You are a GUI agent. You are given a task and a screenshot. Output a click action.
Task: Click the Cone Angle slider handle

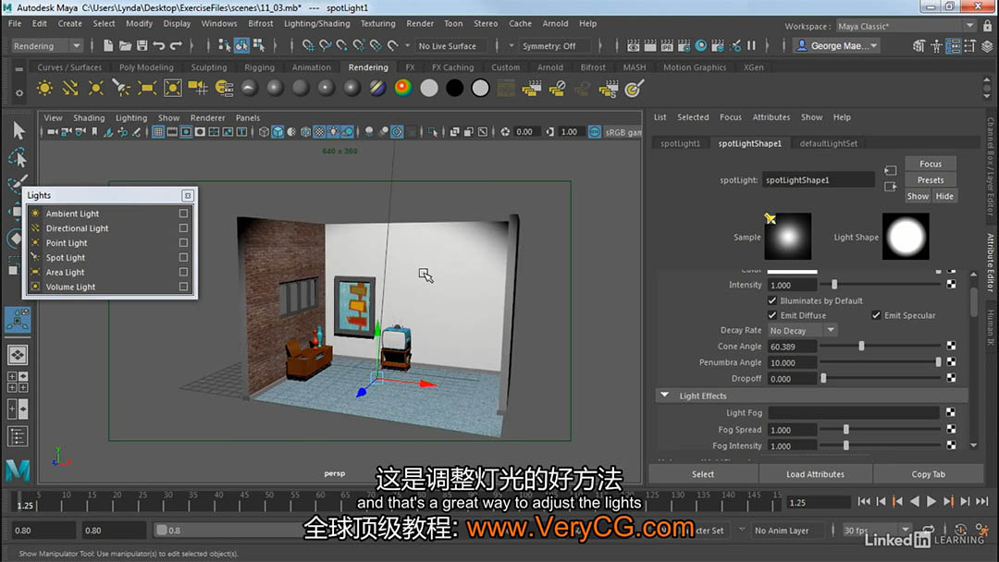coord(861,347)
